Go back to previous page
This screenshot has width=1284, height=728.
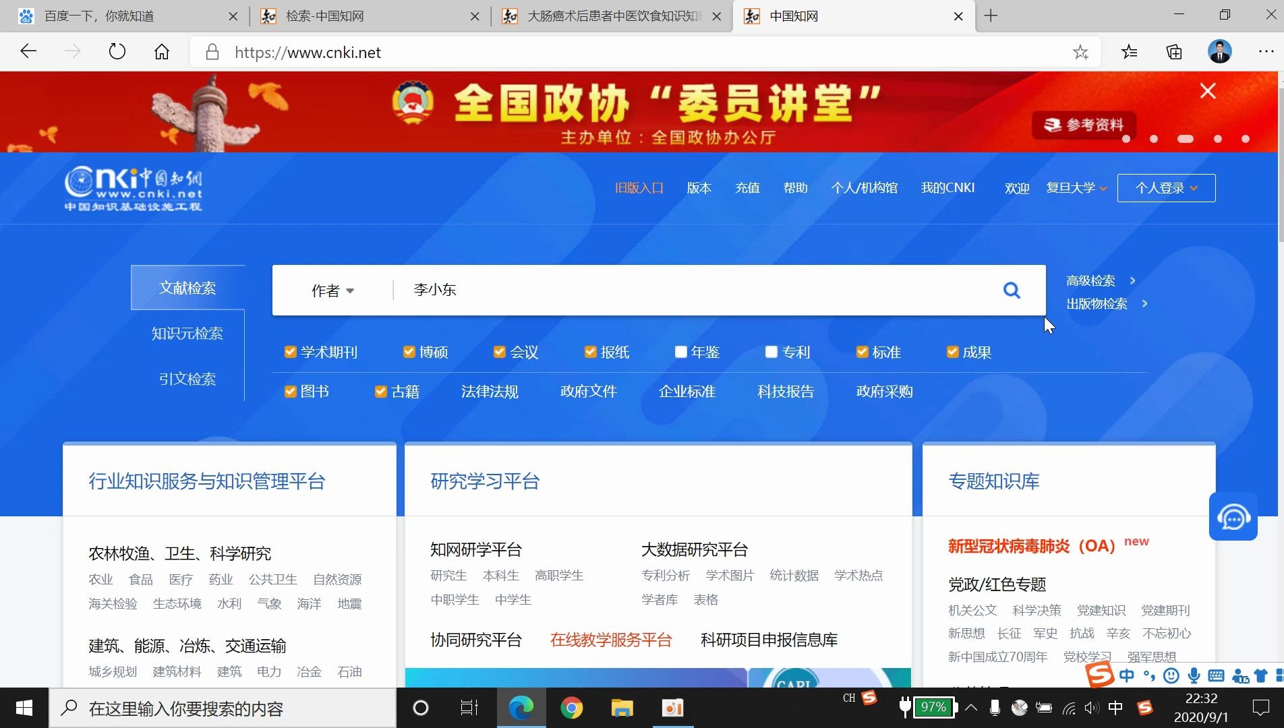(x=28, y=52)
